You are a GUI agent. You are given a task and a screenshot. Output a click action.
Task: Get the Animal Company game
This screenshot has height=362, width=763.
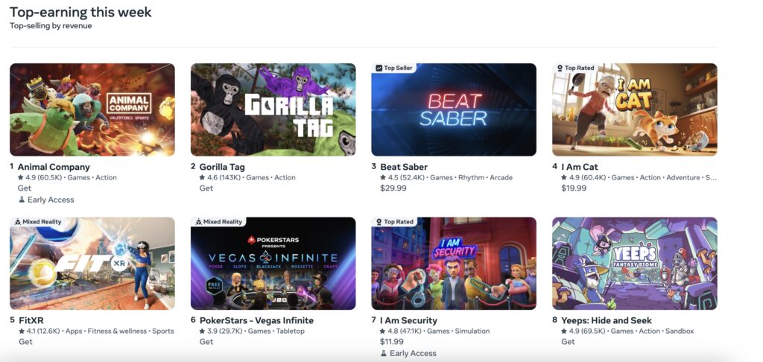pos(25,188)
